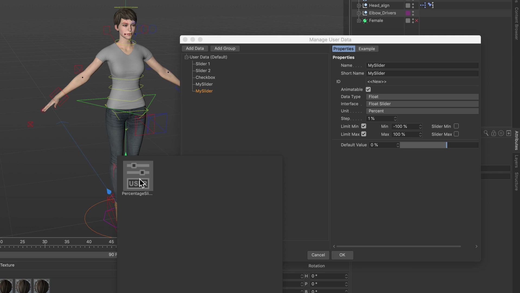The height and width of the screenshot is (293, 520).
Task: Click the Add Data button
Action: pyautogui.click(x=195, y=48)
